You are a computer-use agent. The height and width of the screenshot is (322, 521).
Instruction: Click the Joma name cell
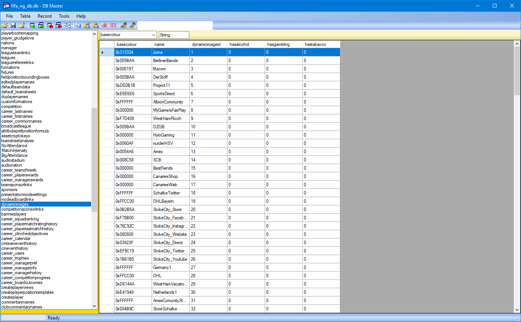tap(171, 52)
